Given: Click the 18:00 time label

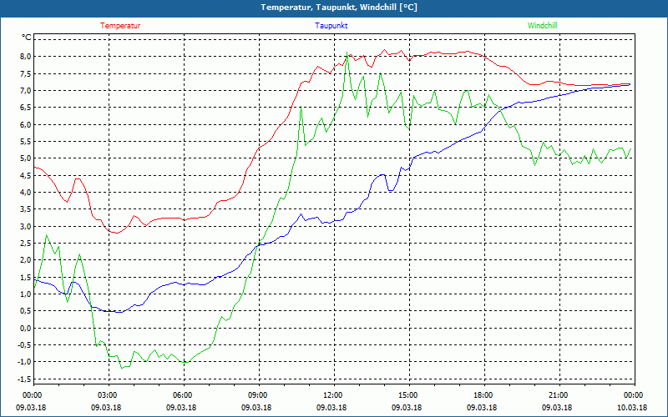Looking at the screenshot, I should pyautogui.click(x=482, y=395).
